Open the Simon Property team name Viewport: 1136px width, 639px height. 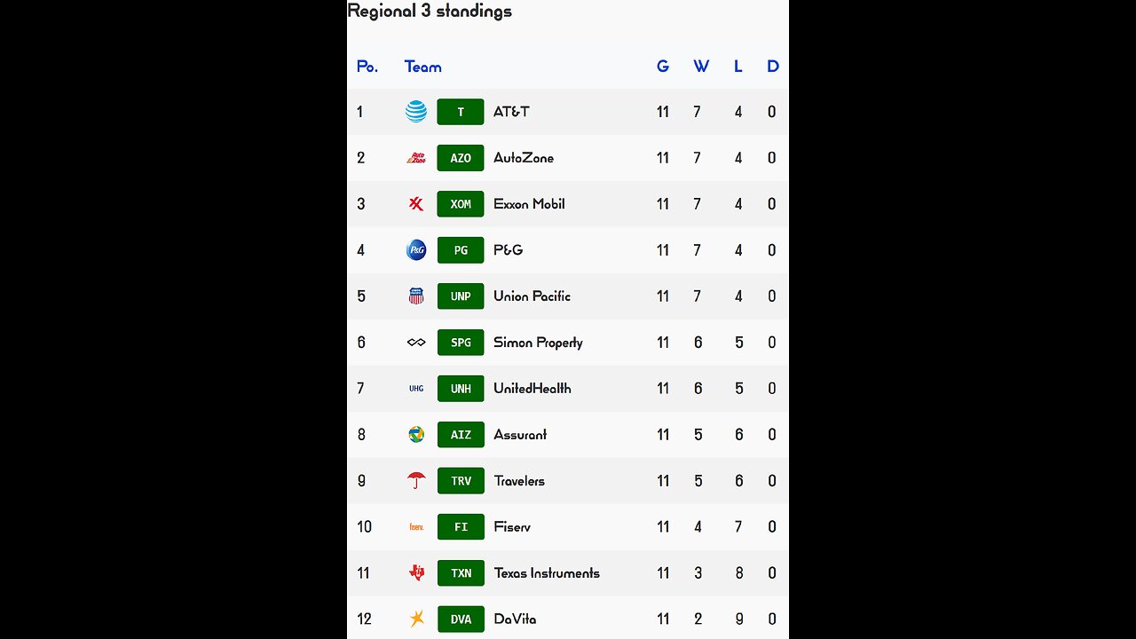tap(538, 343)
